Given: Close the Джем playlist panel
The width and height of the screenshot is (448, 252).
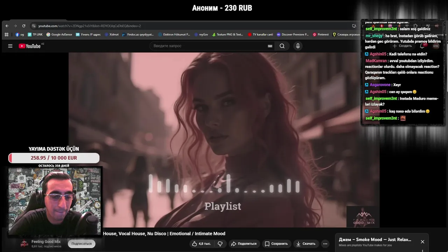Looking at the screenshot, I should coord(422,242).
